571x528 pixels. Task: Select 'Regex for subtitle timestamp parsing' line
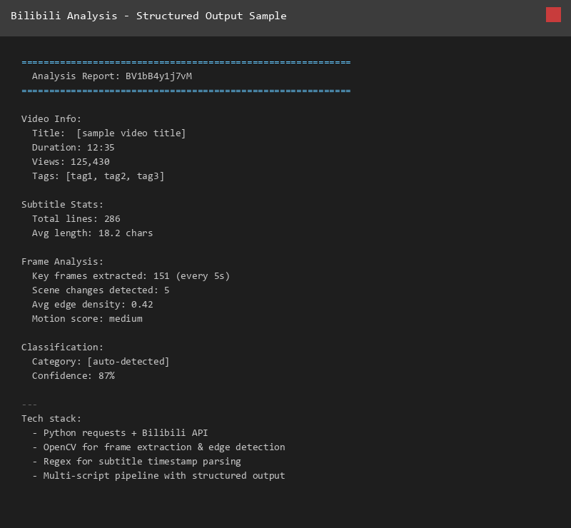coord(142,462)
